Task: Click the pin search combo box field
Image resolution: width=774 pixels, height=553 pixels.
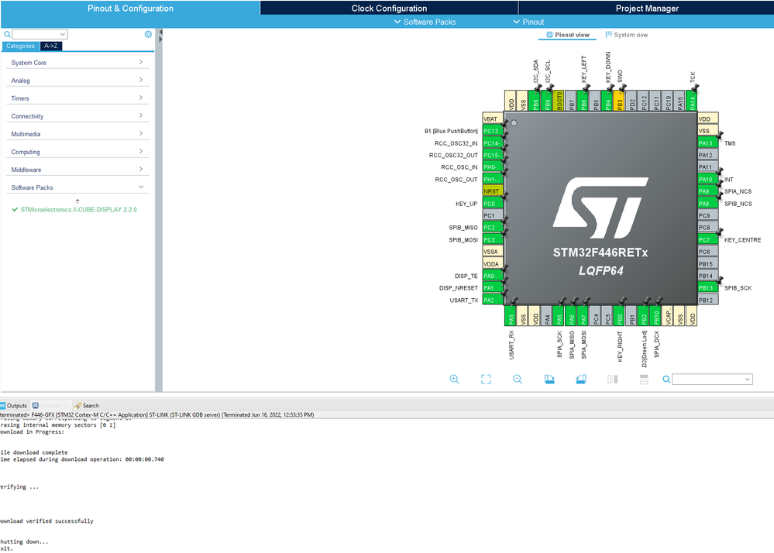Action: pos(712,379)
